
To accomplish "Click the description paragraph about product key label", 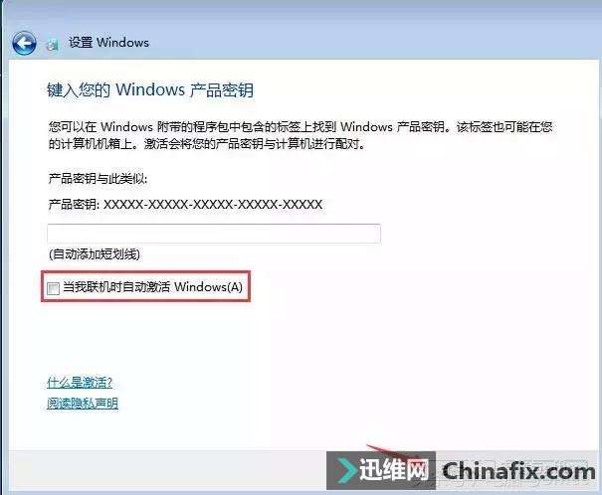I will coord(301,135).
